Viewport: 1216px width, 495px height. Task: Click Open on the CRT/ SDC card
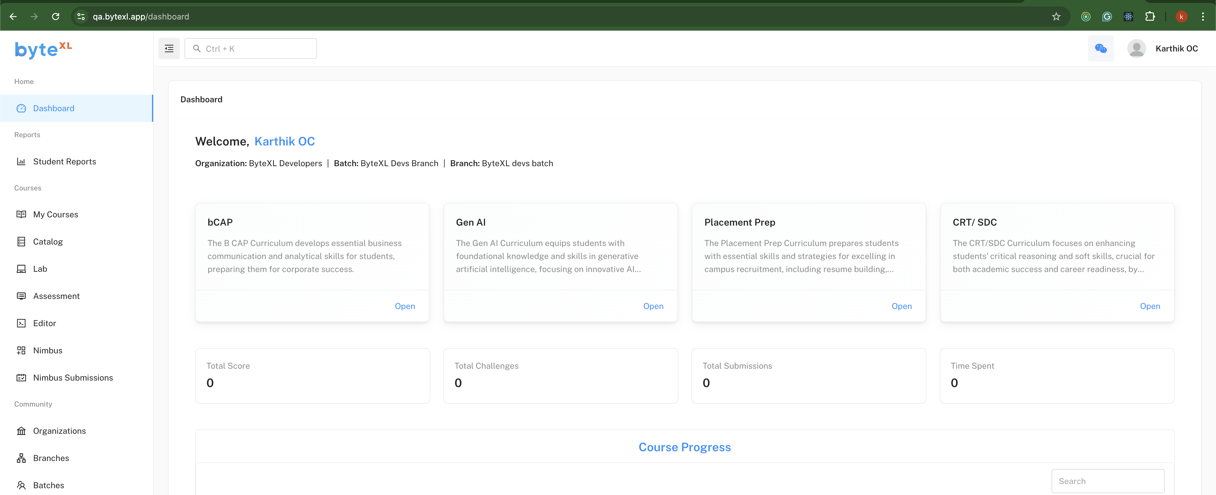tap(1149, 306)
